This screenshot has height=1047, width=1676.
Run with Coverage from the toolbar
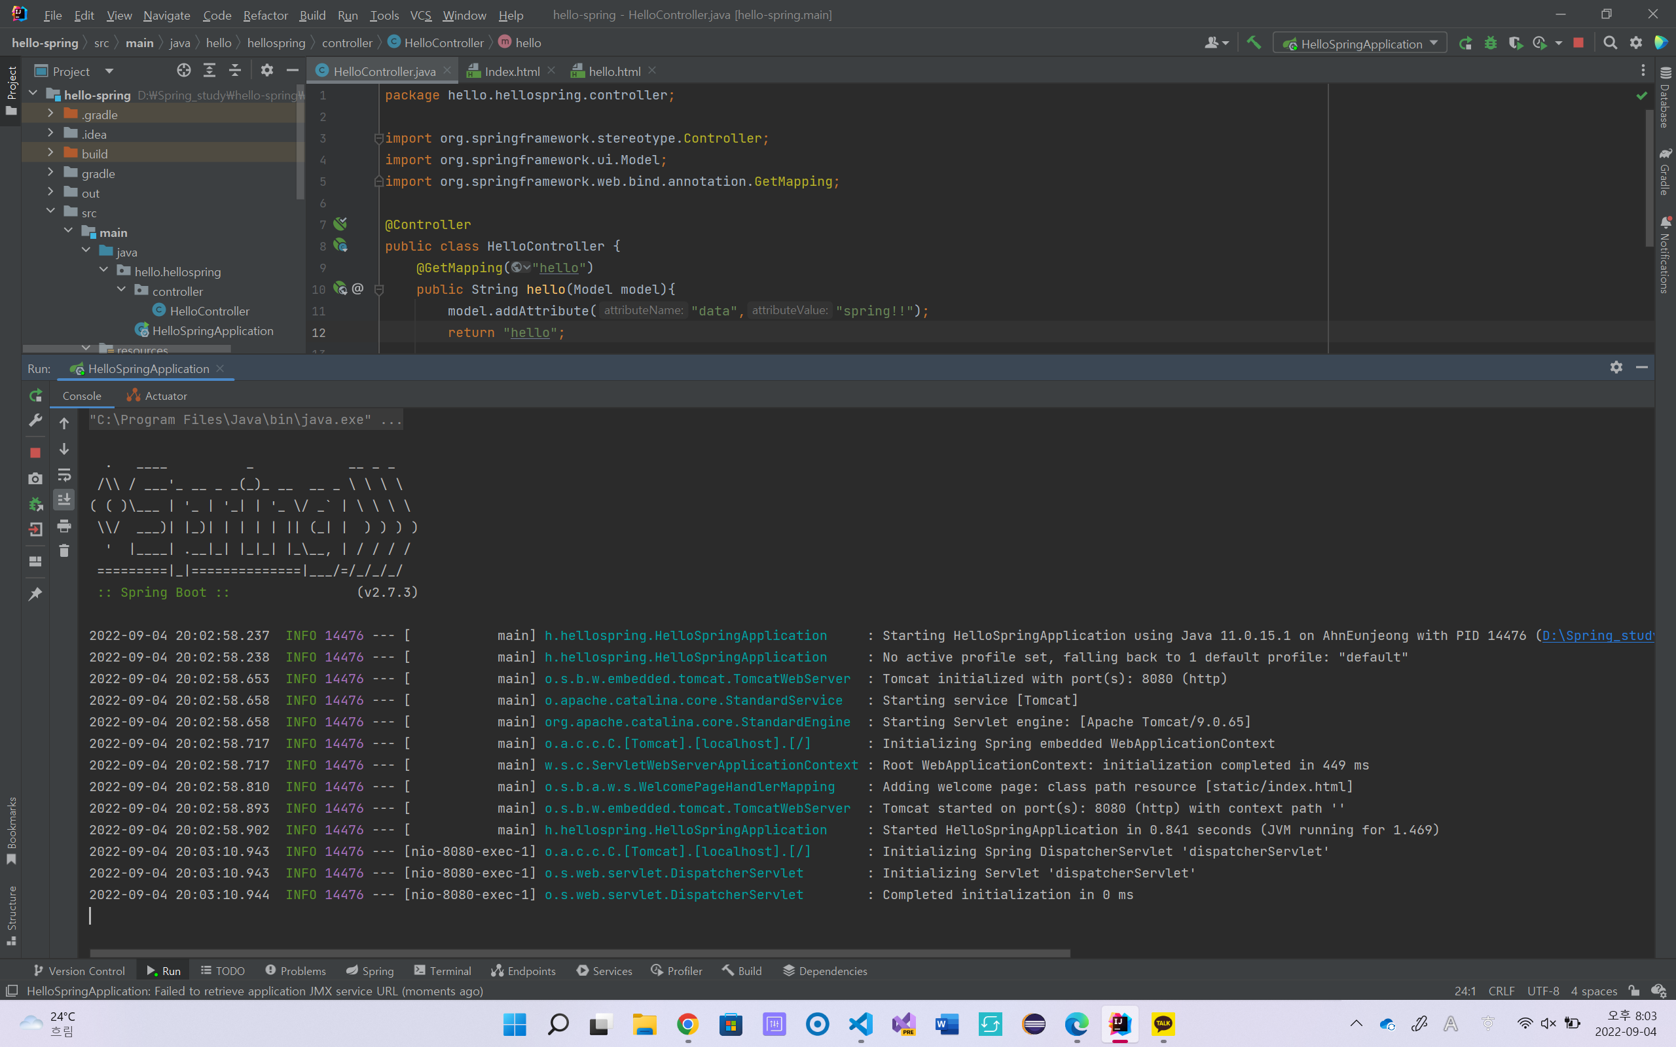click(1516, 43)
